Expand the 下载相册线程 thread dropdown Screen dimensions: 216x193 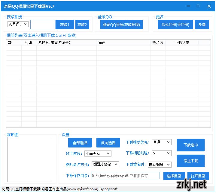162,153
